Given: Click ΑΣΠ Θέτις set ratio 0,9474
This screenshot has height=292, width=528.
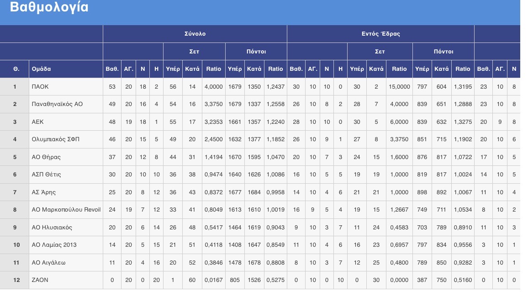Looking at the screenshot, I should [x=213, y=175].
